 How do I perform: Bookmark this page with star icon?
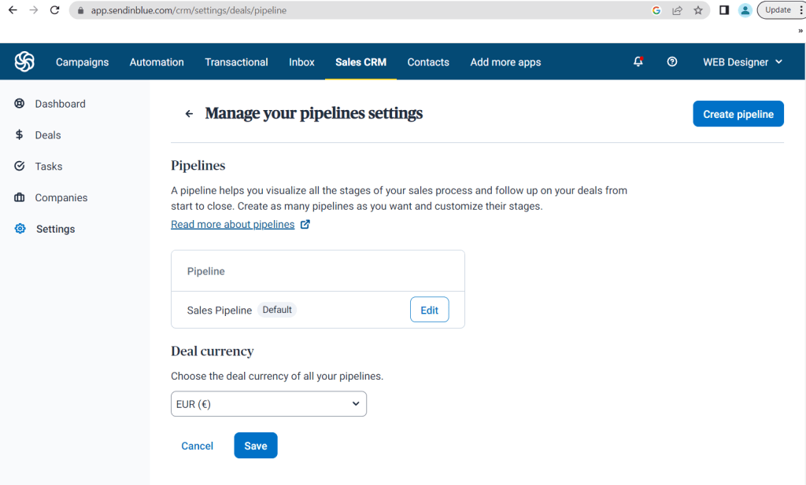tap(698, 10)
